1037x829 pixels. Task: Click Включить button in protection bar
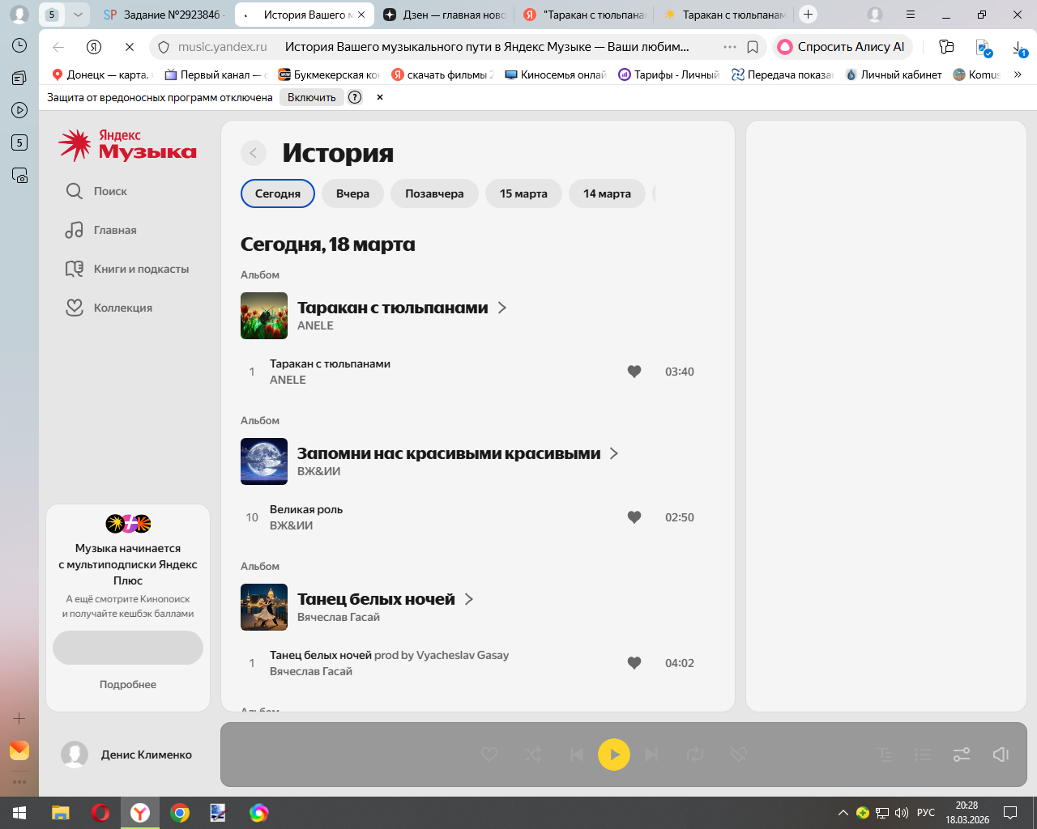pos(311,97)
